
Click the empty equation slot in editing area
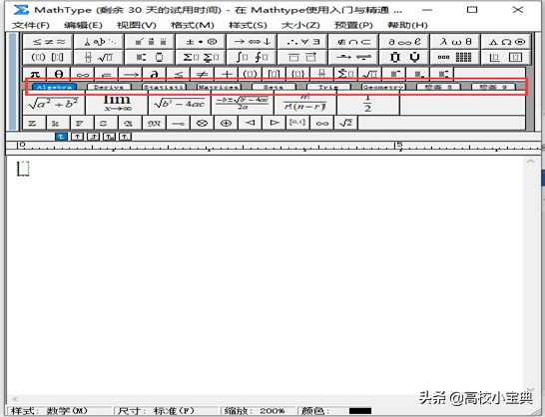click(x=23, y=169)
